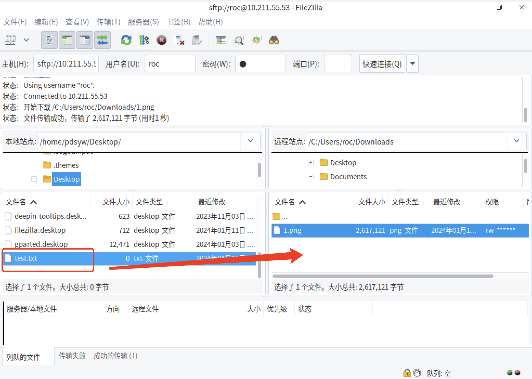Open the quick connect history dropdown arrow
532x379 pixels.
coord(412,64)
